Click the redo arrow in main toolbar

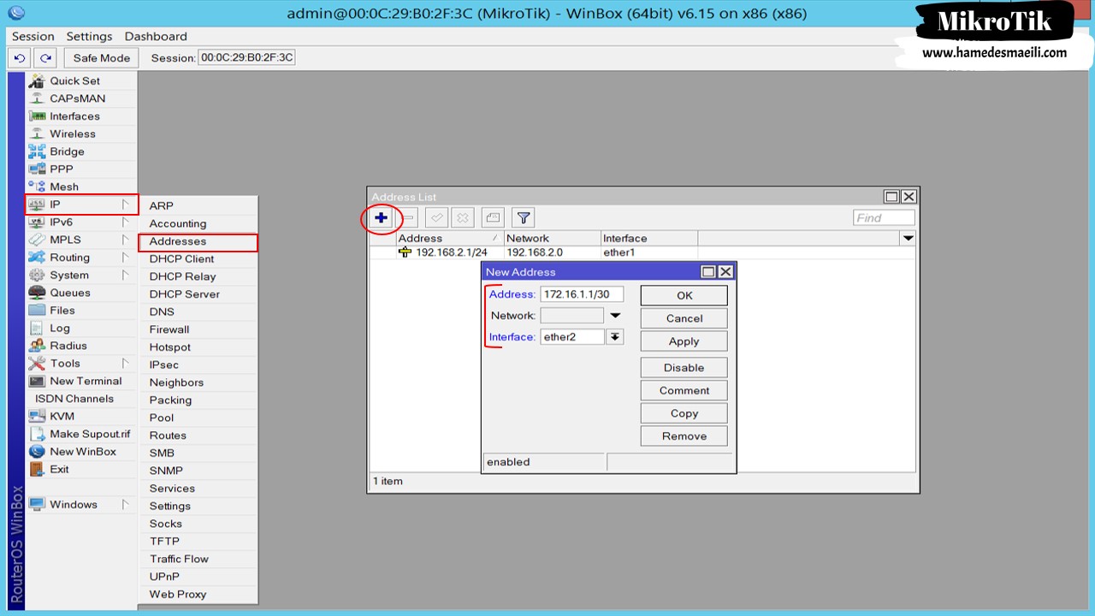(x=45, y=58)
